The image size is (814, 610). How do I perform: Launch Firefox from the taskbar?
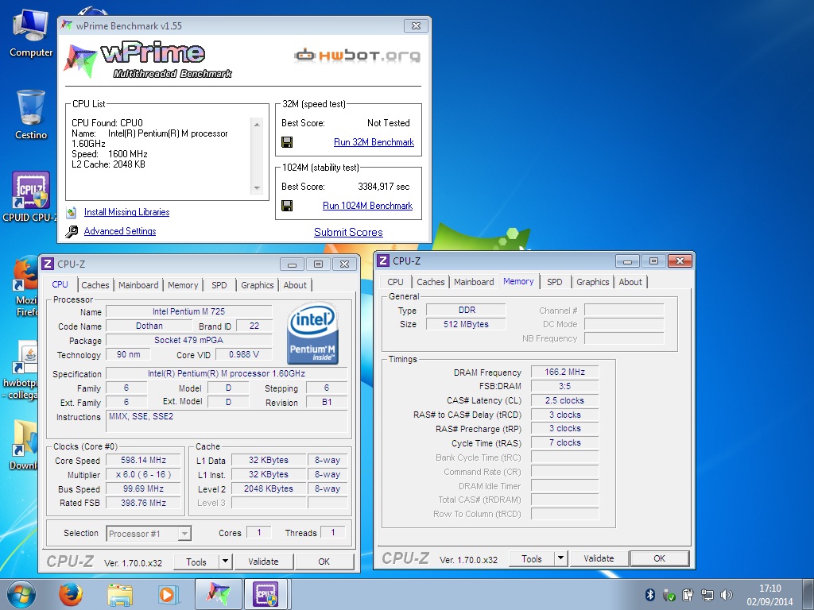click(71, 594)
